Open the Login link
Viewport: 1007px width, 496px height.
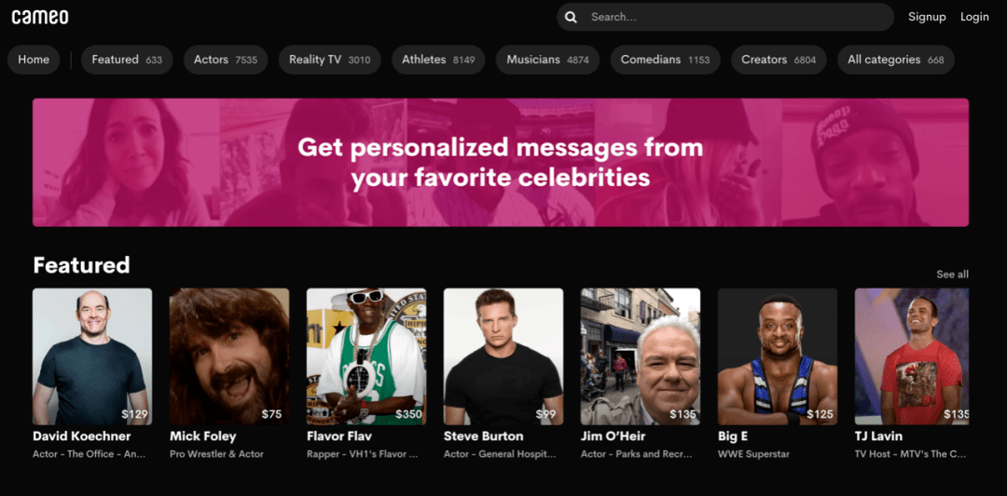[x=974, y=17]
